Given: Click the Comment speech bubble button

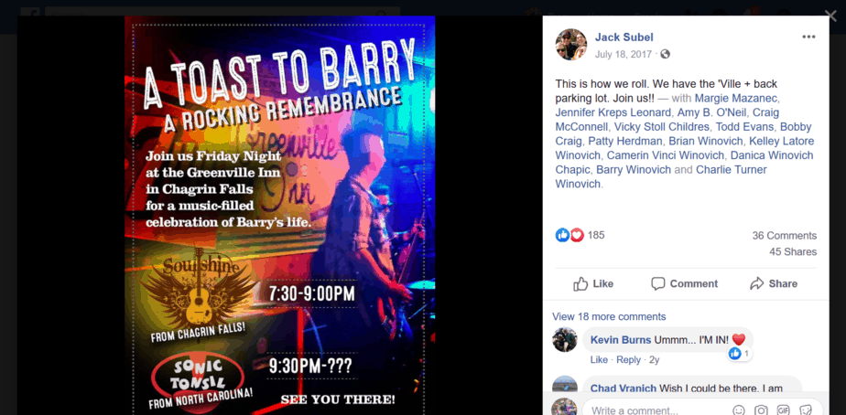Looking at the screenshot, I should 684,284.
